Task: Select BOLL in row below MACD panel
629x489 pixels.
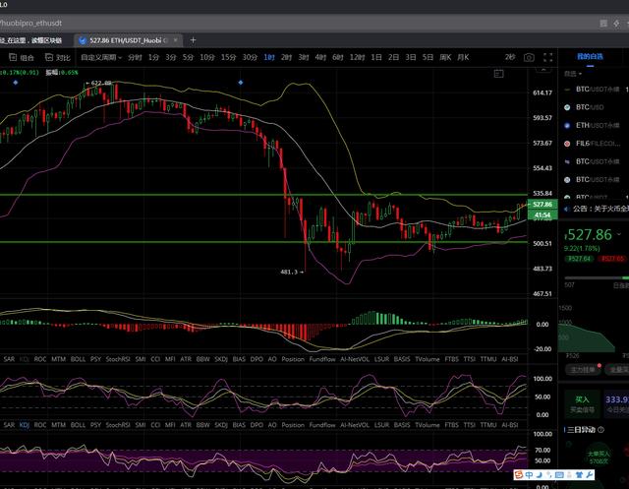Action: [78, 359]
